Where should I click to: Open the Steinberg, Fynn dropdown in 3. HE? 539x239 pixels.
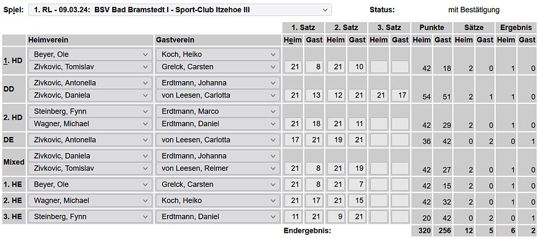point(90,217)
